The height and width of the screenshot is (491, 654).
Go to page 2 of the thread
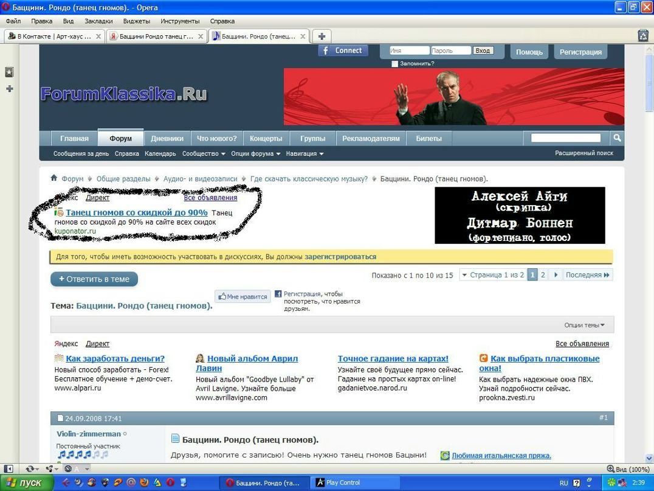(x=543, y=275)
